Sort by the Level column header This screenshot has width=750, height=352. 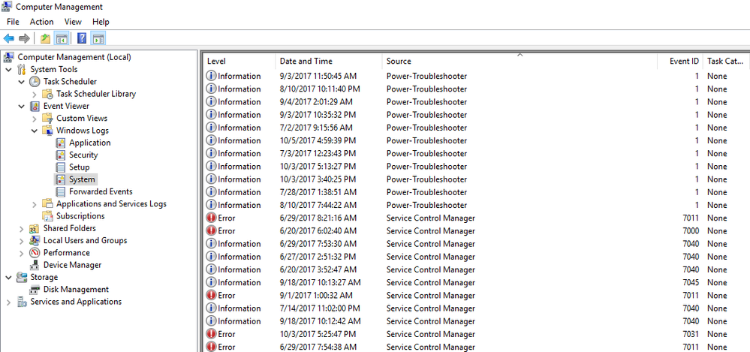pos(239,62)
